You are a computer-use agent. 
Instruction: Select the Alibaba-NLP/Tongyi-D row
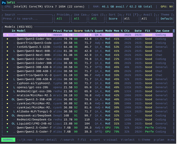coord(88,111)
